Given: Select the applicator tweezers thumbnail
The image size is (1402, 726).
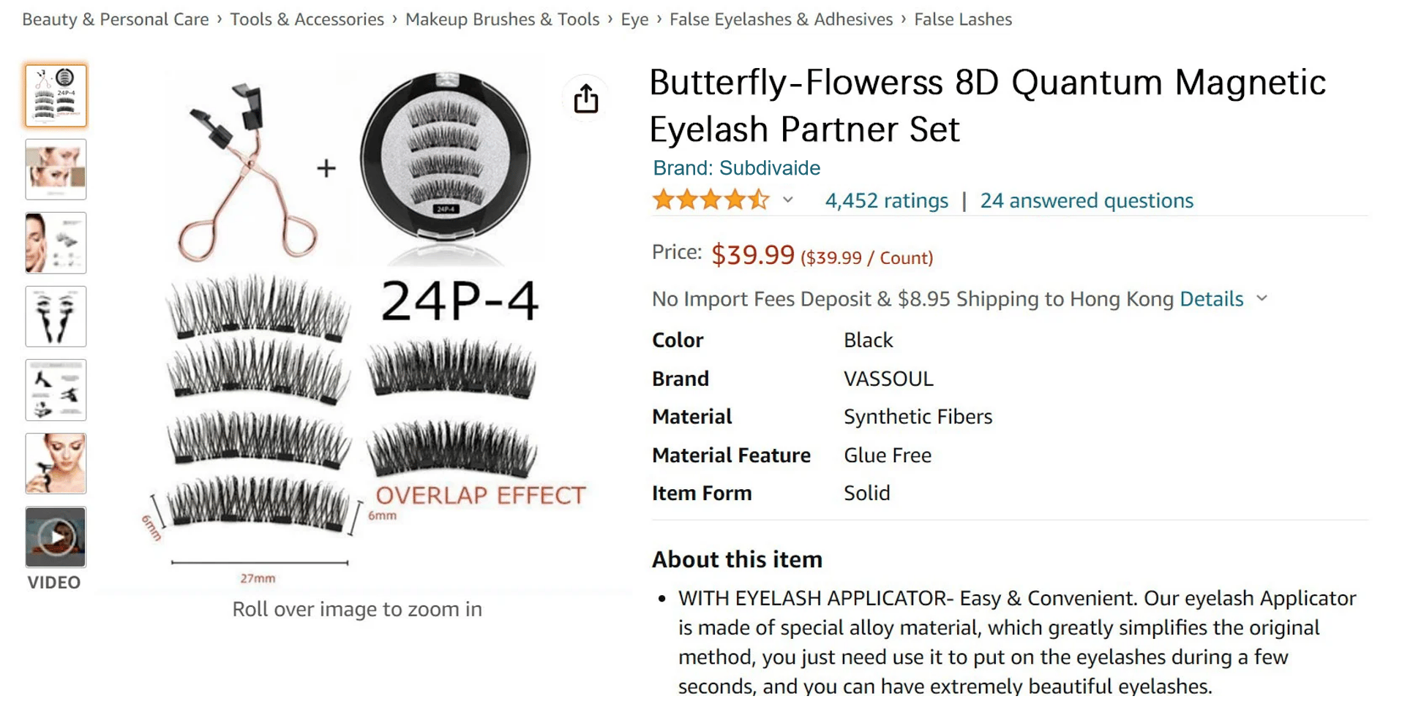Looking at the screenshot, I should [56, 317].
